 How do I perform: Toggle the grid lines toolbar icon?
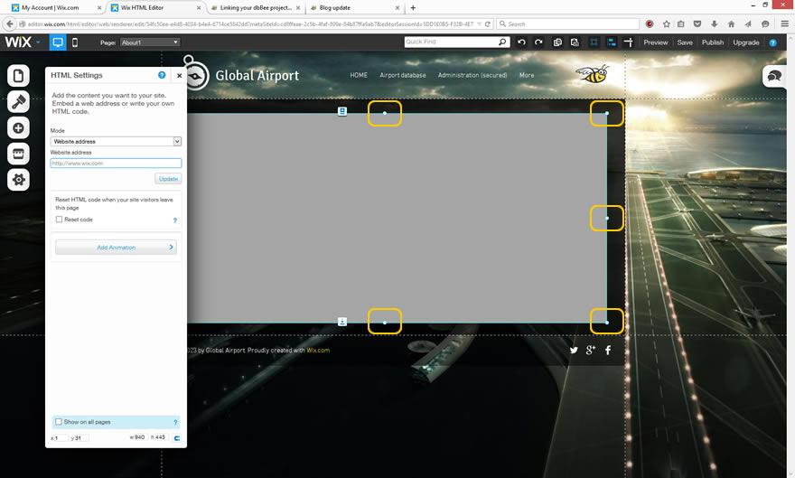(x=594, y=42)
